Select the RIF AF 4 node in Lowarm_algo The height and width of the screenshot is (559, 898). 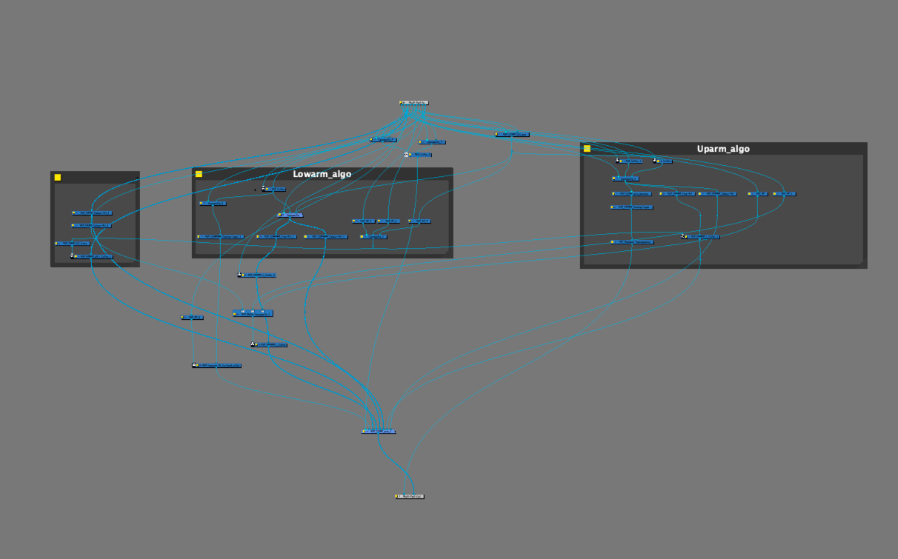(419, 221)
